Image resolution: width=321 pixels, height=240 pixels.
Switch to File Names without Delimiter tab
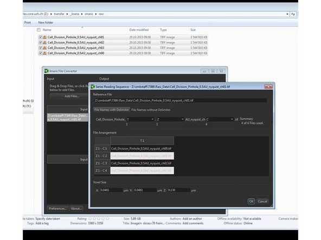pyautogui.click(x=151, y=110)
